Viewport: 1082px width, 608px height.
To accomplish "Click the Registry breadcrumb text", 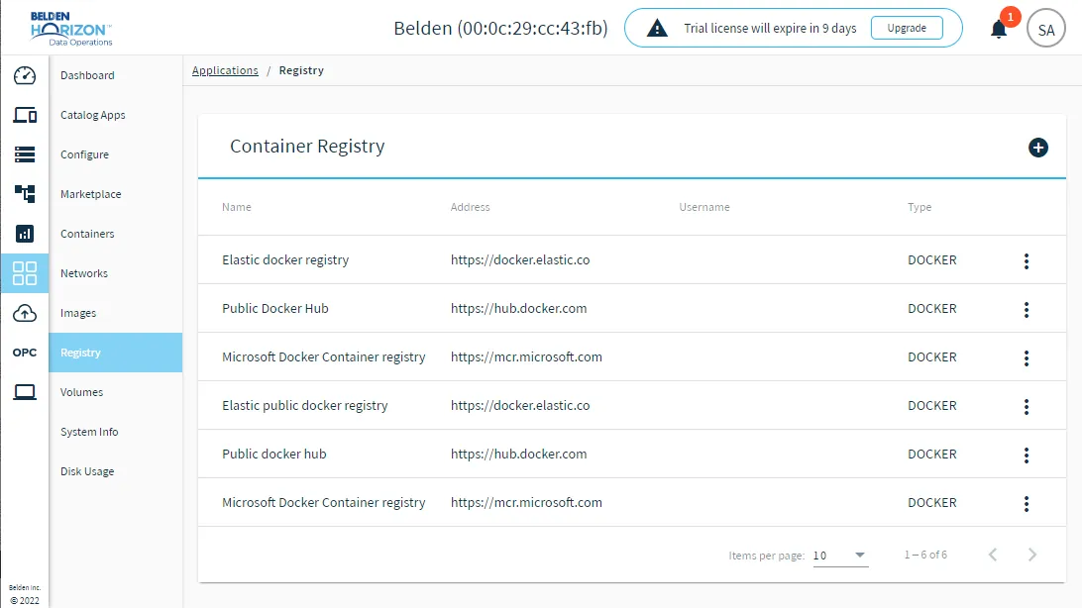I will pos(301,70).
